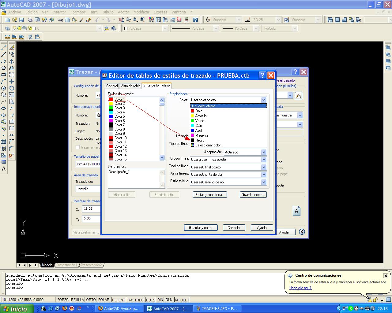Choose Rojo from the color list

228,111
